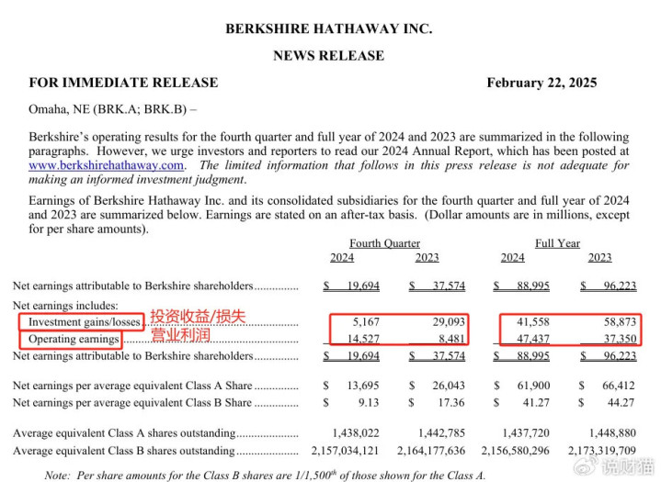Click the red Chinese annotation 营业利润
Viewport: 661px width, 482px height.
181,335
